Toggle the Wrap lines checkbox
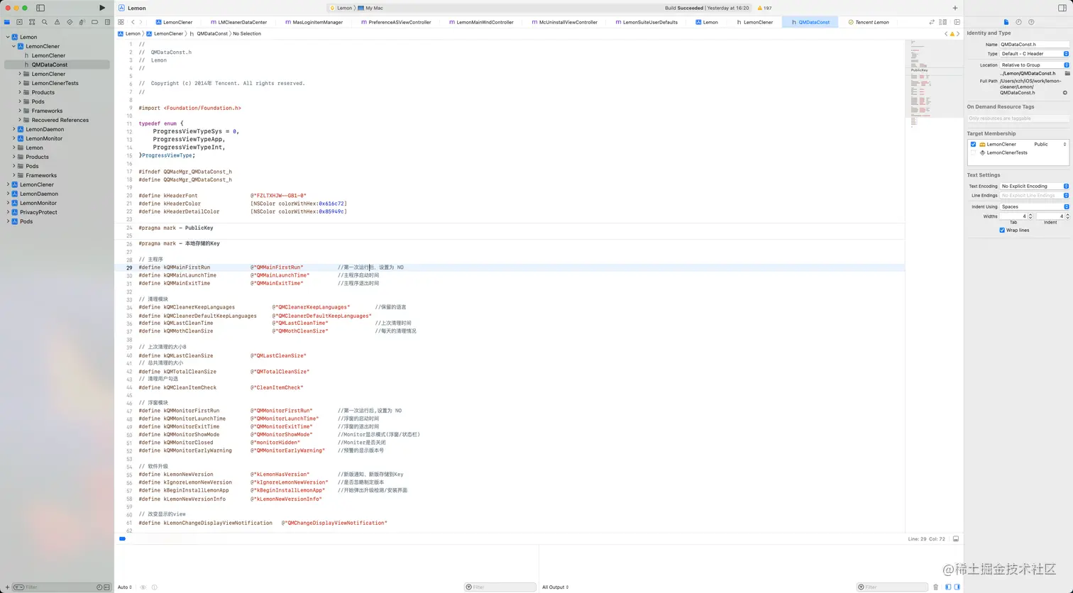Screen dimensions: 1073x593 click(x=1002, y=230)
